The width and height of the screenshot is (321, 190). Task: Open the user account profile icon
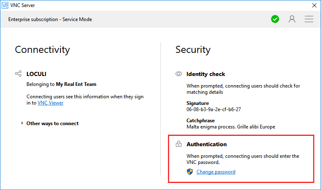292,19
